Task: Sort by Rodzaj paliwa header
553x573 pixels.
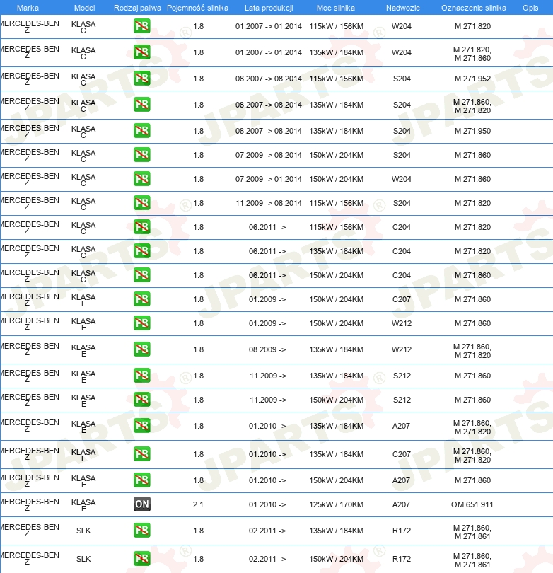Action: (137, 8)
